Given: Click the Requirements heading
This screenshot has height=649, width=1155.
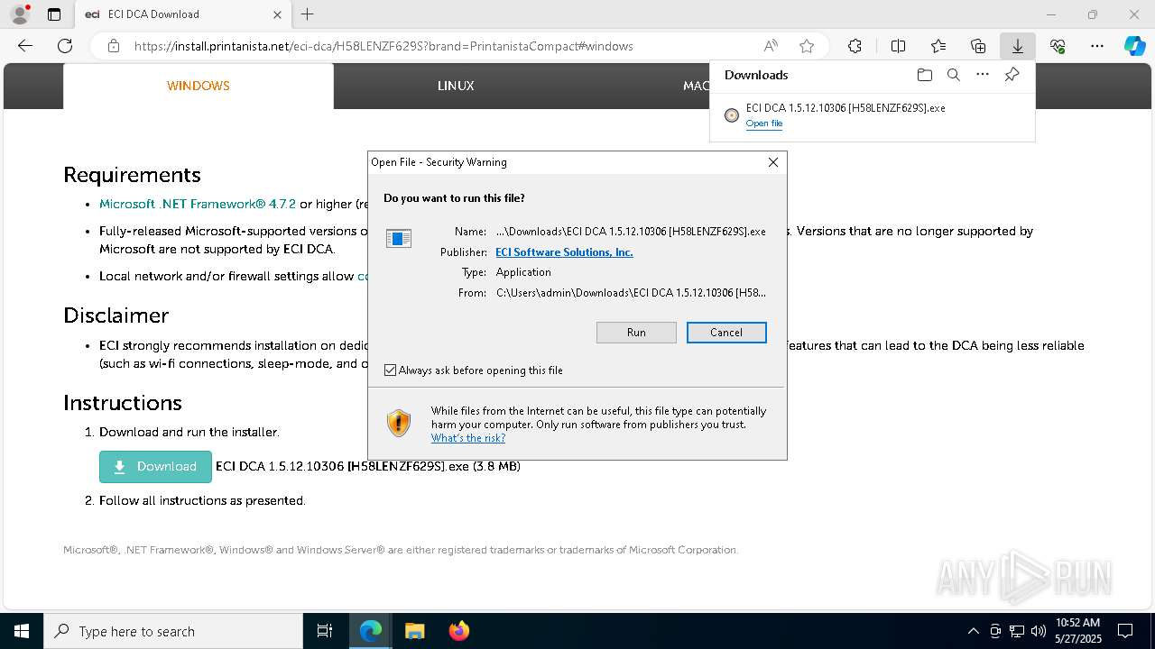Looking at the screenshot, I should 132,175.
